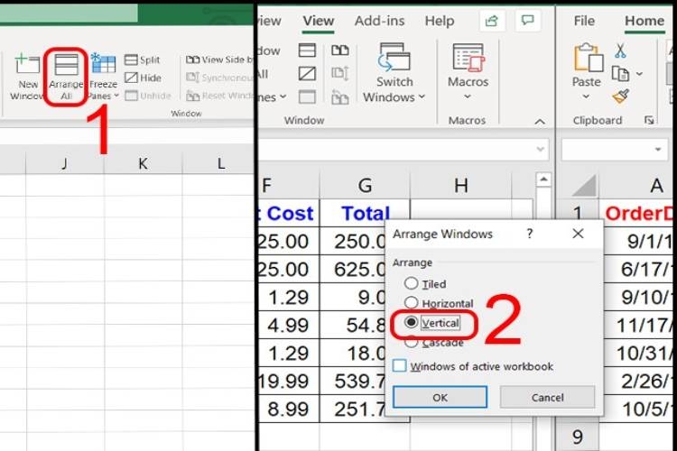Open Arrange All in Window group

[66, 76]
